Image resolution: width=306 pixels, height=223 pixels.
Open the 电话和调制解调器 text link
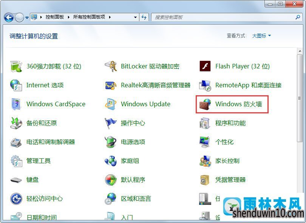pos(51,142)
